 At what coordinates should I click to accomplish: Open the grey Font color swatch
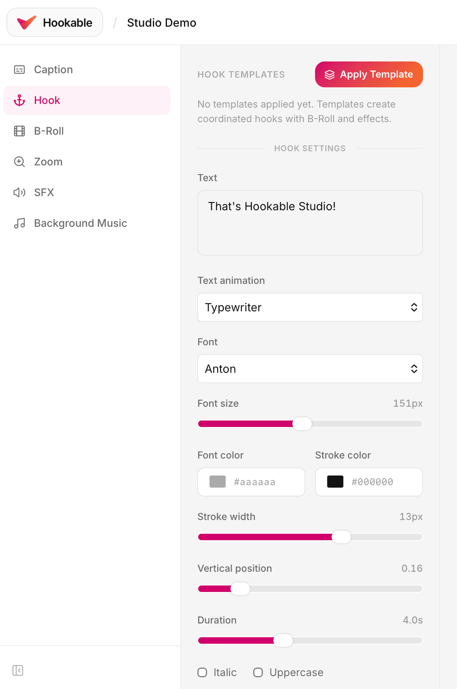[x=218, y=482]
